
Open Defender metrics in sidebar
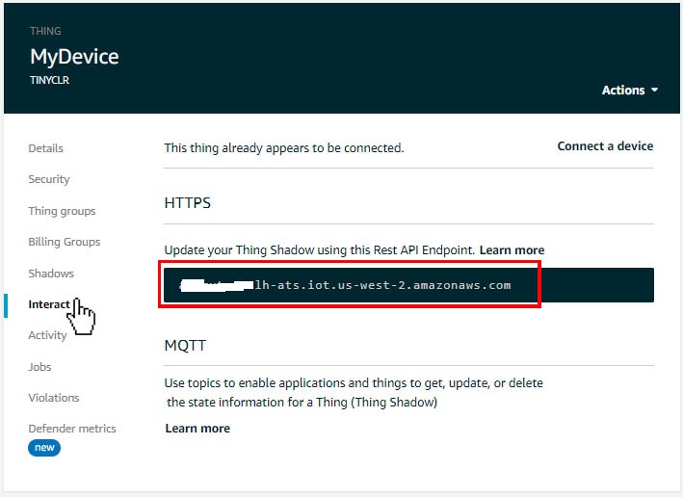click(72, 429)
